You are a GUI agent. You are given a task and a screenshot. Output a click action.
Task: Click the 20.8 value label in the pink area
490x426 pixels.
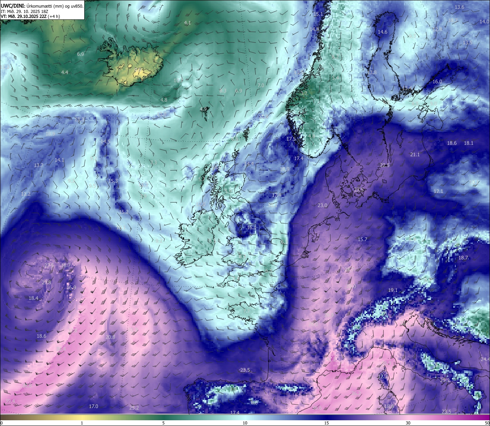pyautogui.click(x=110, y=337)
